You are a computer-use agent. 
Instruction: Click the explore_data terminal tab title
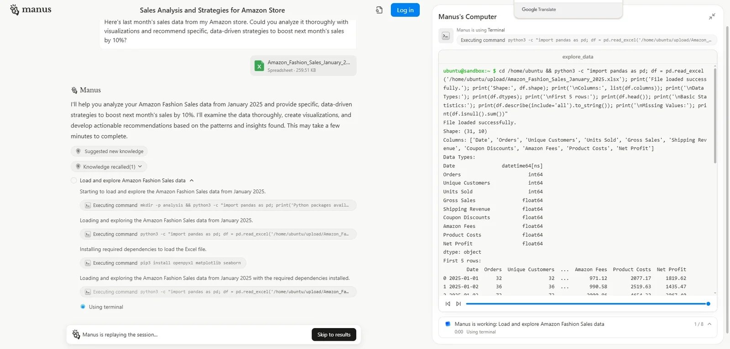click(578, 57)
